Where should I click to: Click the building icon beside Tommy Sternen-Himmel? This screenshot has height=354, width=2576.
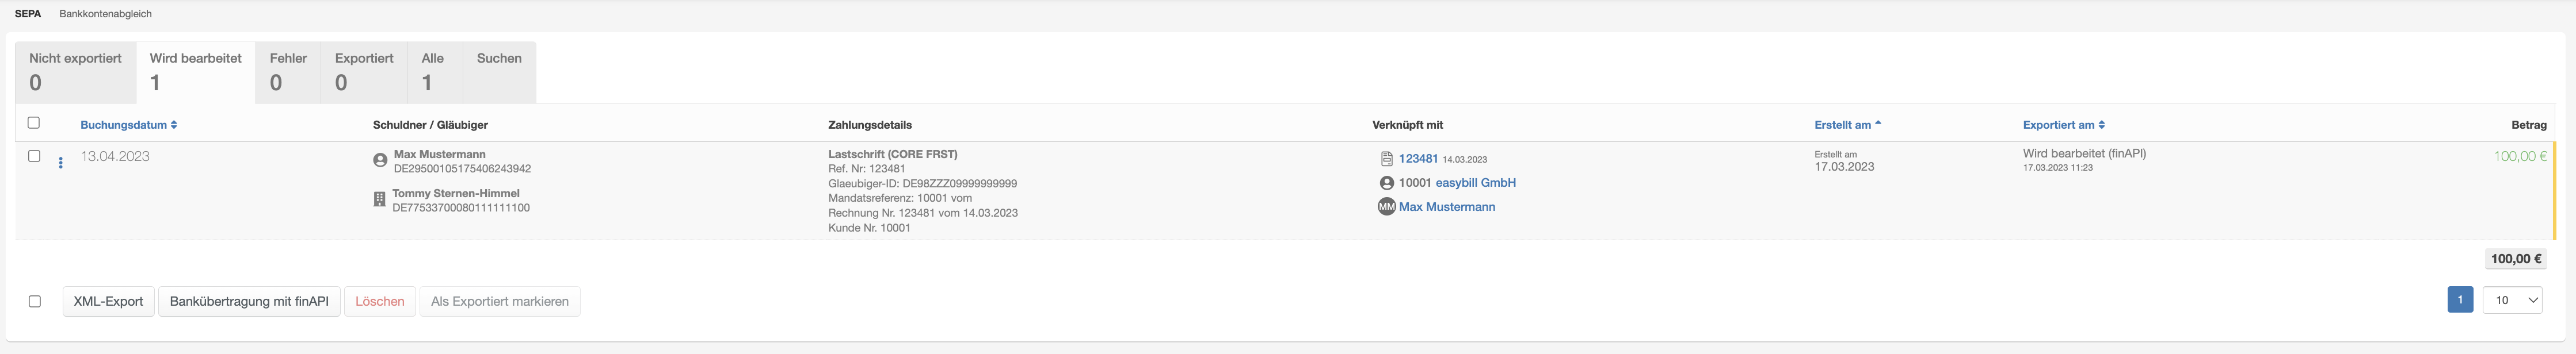[379, 199]
